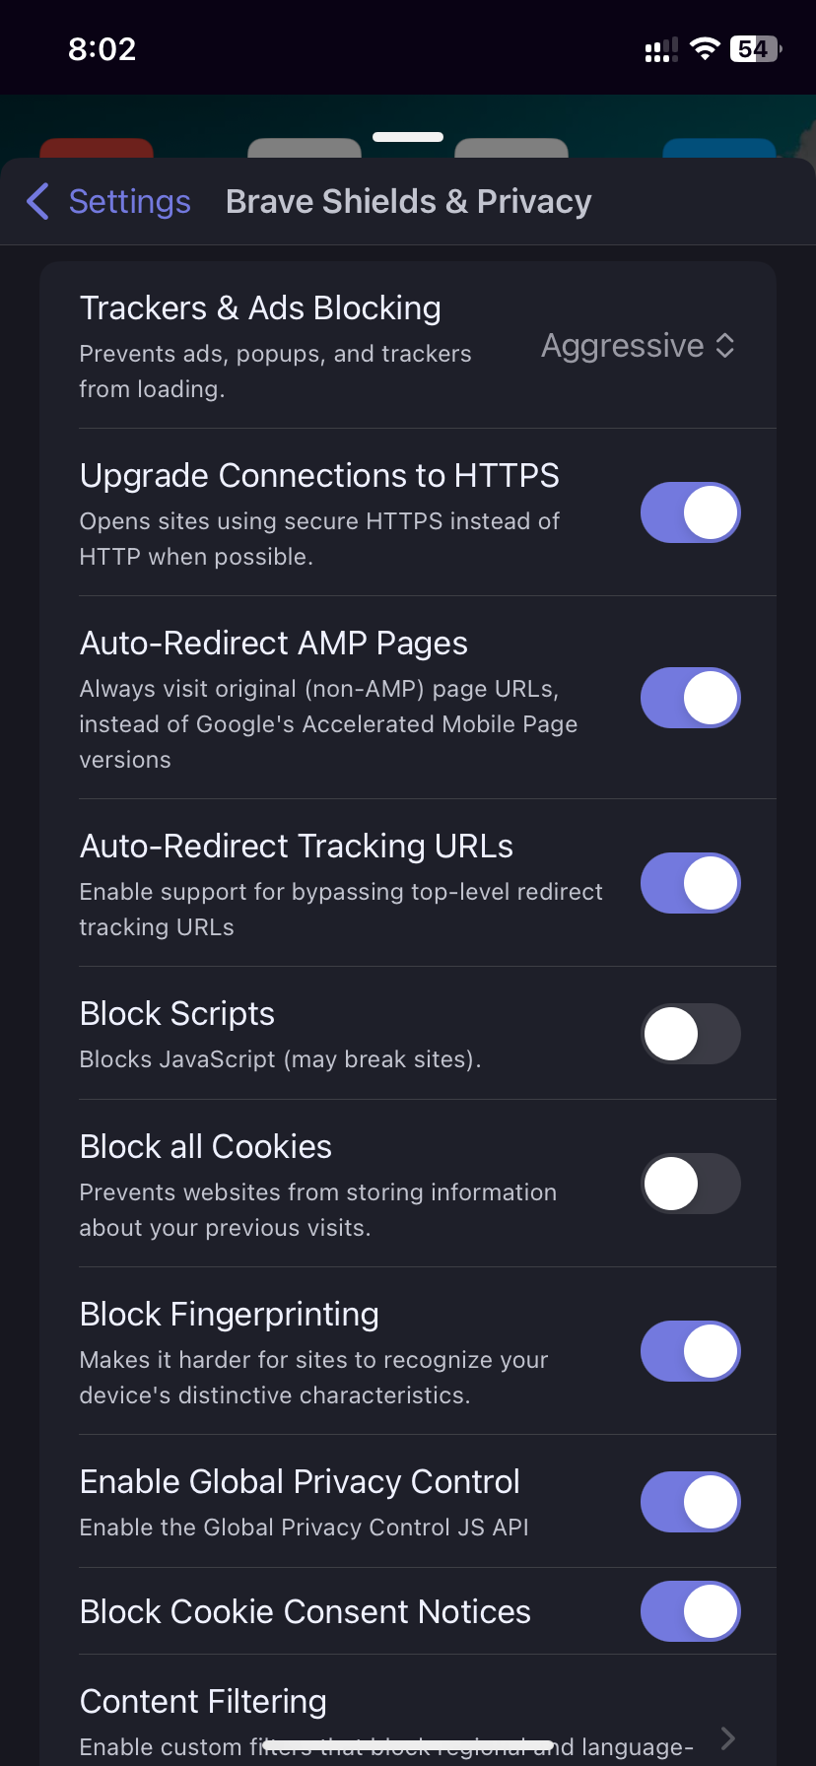Tap the sheet grabber handle at top
The image size is (816, 1766).
point(408,137)
